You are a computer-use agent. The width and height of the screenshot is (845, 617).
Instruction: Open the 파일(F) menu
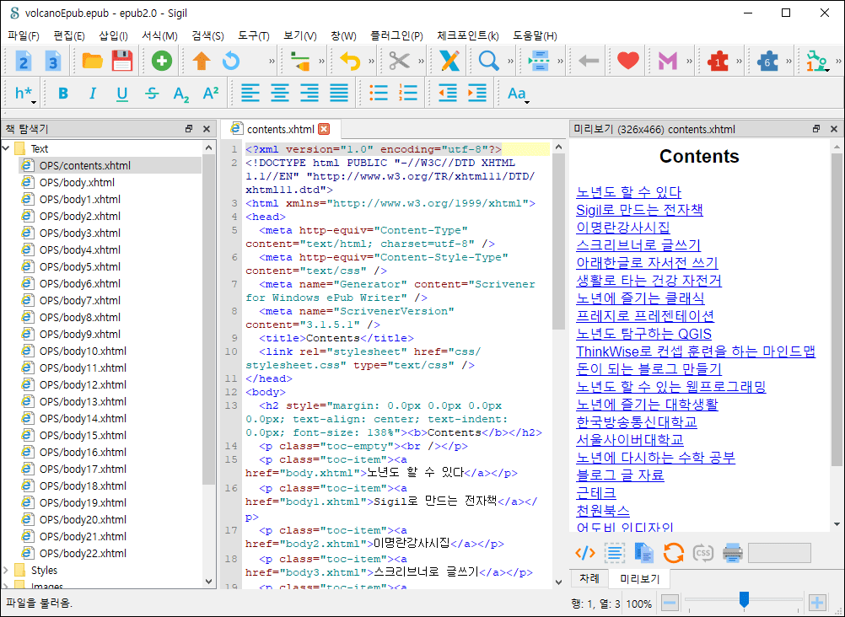tap(23, 36)
